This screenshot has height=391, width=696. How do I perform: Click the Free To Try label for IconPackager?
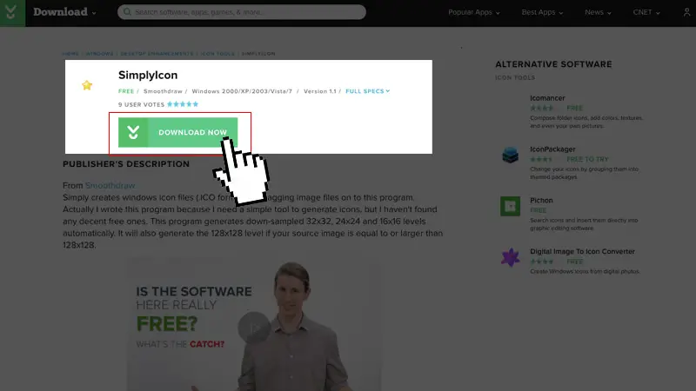click(587, 159)
